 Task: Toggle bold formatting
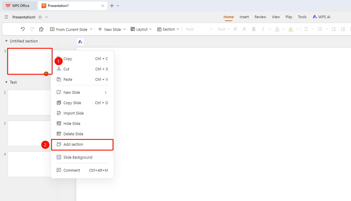pos(254,29)
